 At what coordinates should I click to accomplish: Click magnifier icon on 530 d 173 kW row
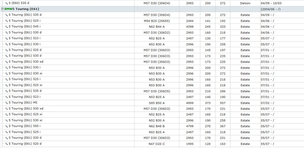(x=6, y=56)
